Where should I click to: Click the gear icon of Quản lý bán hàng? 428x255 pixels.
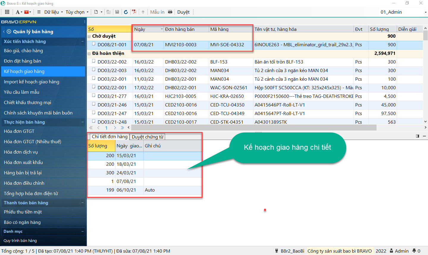9,31
